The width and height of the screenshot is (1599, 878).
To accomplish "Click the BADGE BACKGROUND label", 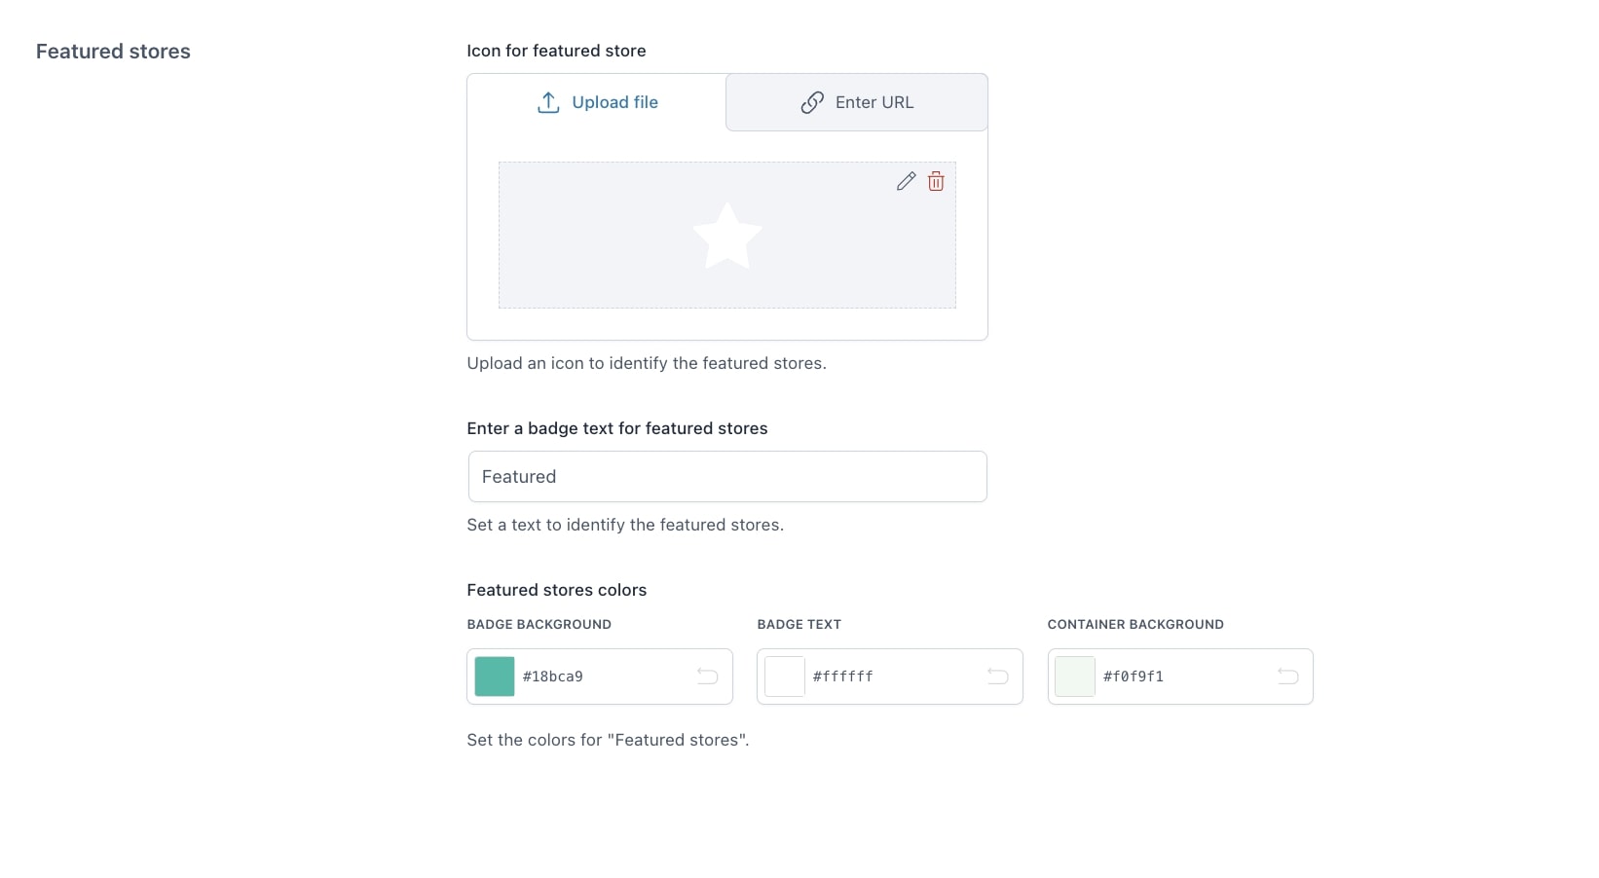I will tap(539, 624).
